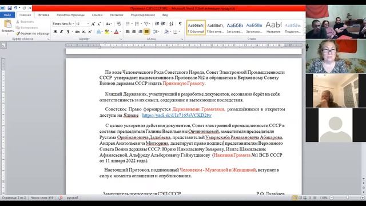The height and width of the screenshot is (206, 366).
Task: Click zoom slider in status bar
Action: pyautogui.click(x=347, y=198)
